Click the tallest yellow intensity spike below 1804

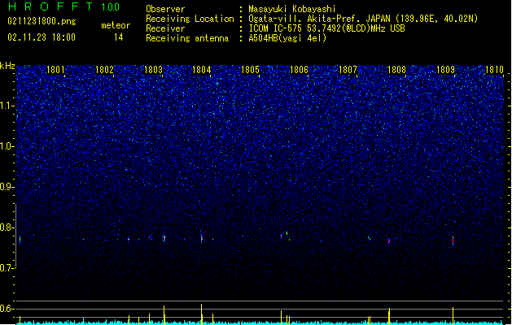click(x=202, y=314)
